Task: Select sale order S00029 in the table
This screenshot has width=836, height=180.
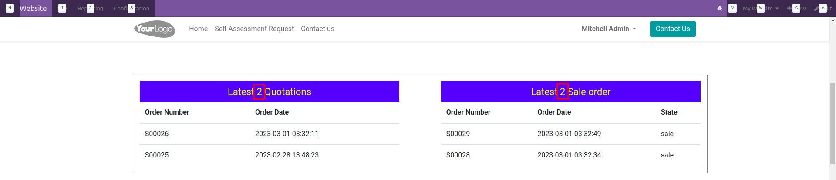Action: [x=458, y=134]
